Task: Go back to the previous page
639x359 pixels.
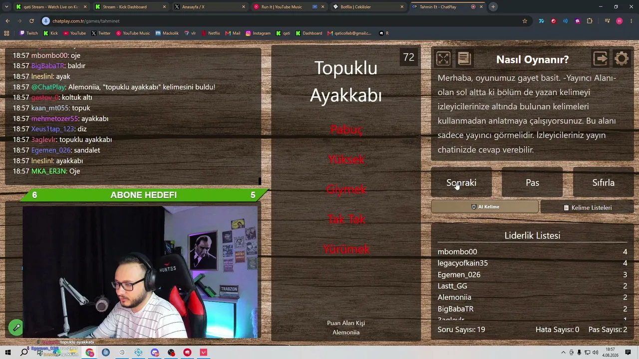Action: [x=7, y=21]
